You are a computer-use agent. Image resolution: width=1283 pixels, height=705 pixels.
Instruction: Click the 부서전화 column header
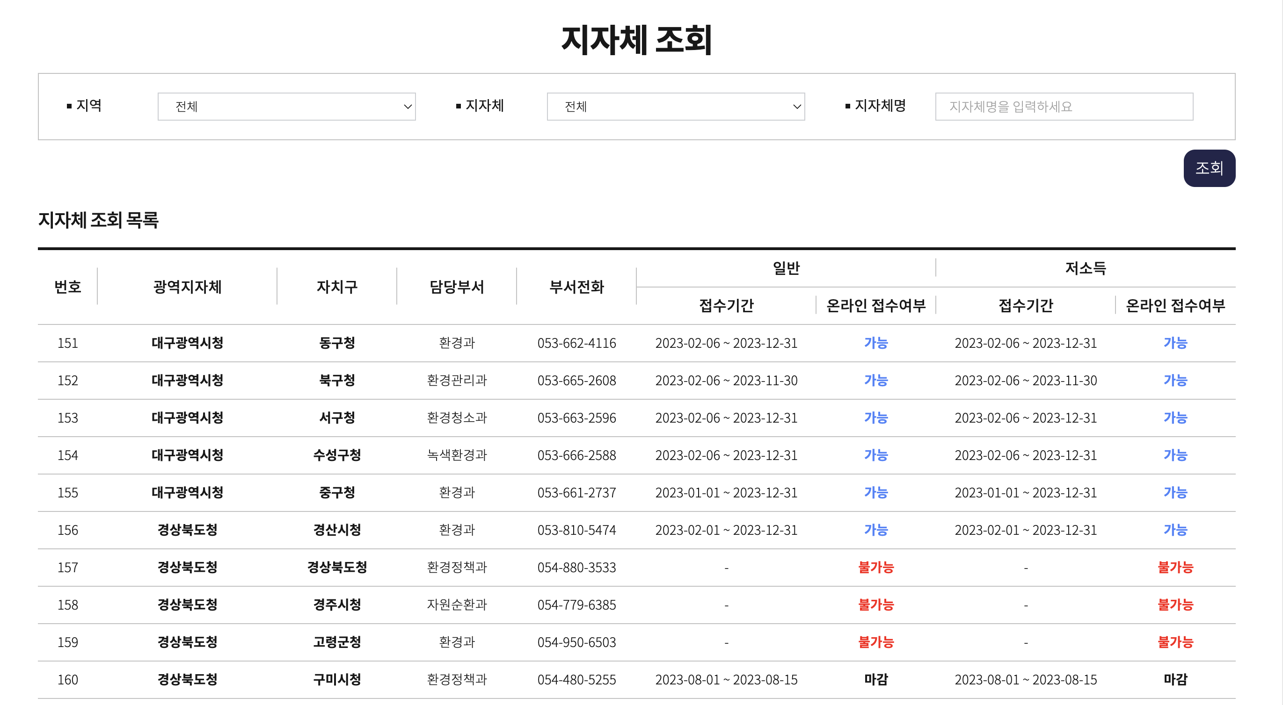click(x=576, y=287)
